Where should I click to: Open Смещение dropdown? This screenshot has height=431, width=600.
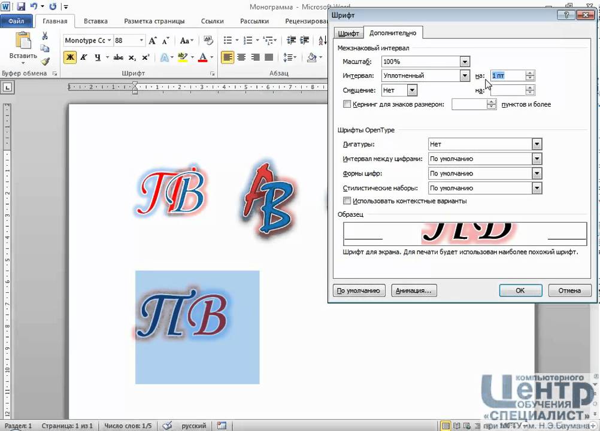coord(412,90)
